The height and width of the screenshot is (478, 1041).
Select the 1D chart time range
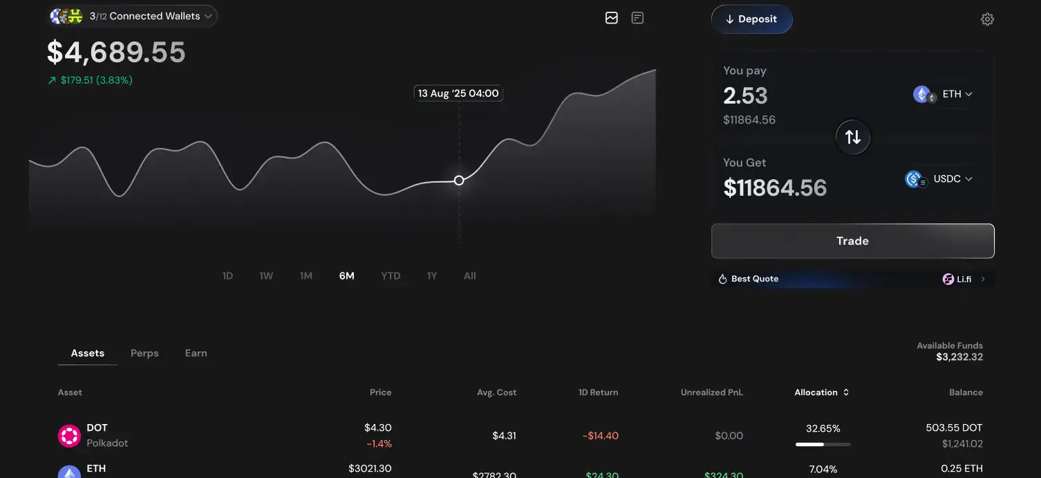click(227, 276)
